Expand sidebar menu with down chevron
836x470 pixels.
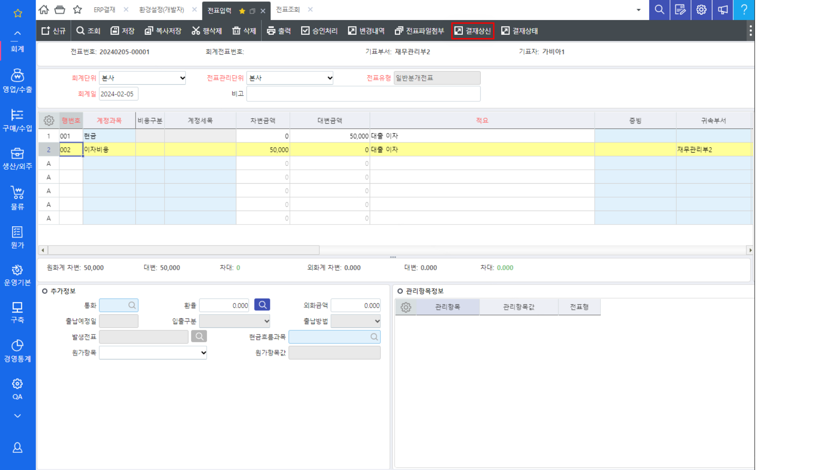(x=17, y=416)
